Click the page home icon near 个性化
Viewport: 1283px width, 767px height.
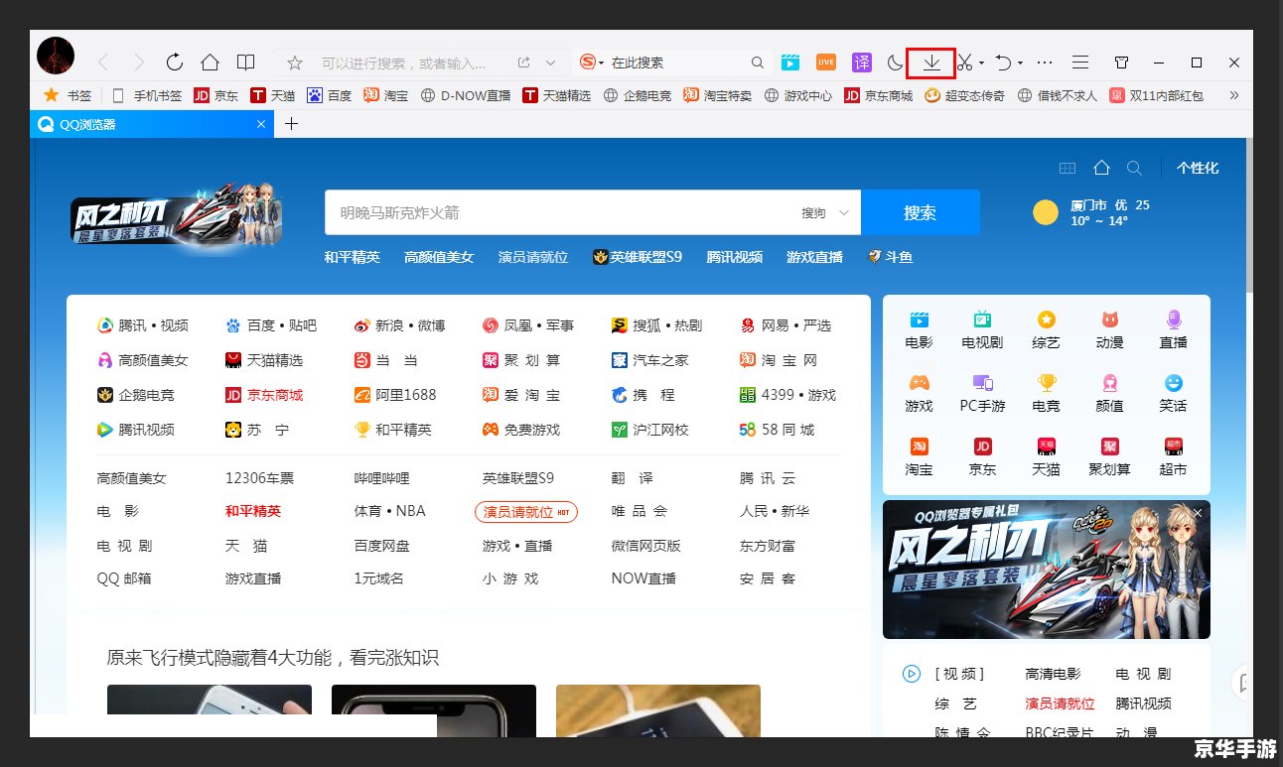[x=1101, y=168]
